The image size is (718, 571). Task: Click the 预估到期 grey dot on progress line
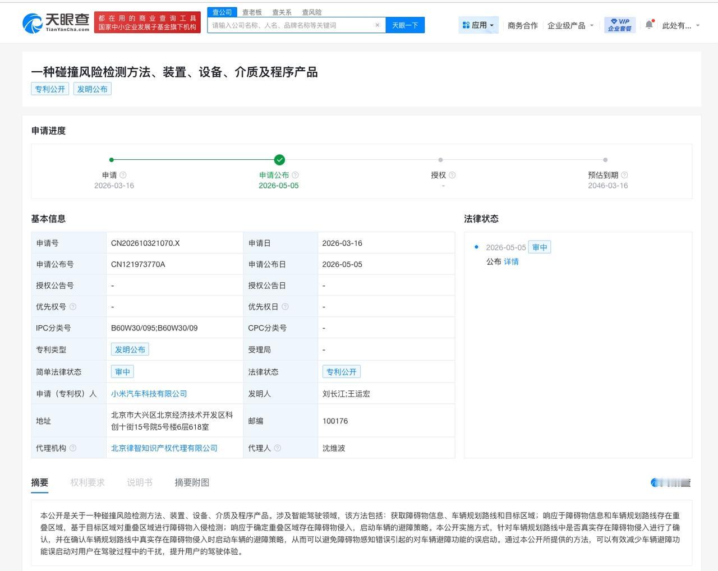[x=605, y=160]
